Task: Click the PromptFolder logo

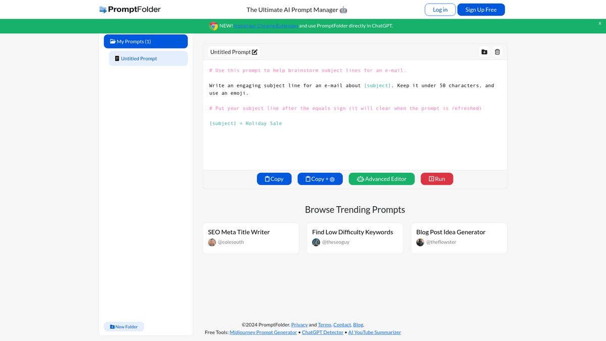Action: click(x=130, y=10)
